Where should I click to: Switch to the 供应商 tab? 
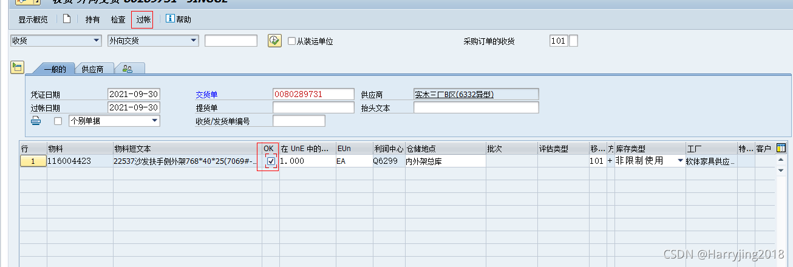point(93,69)
